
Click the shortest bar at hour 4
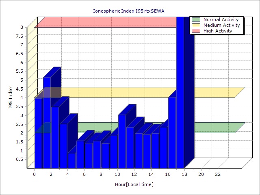pos(71,160)
